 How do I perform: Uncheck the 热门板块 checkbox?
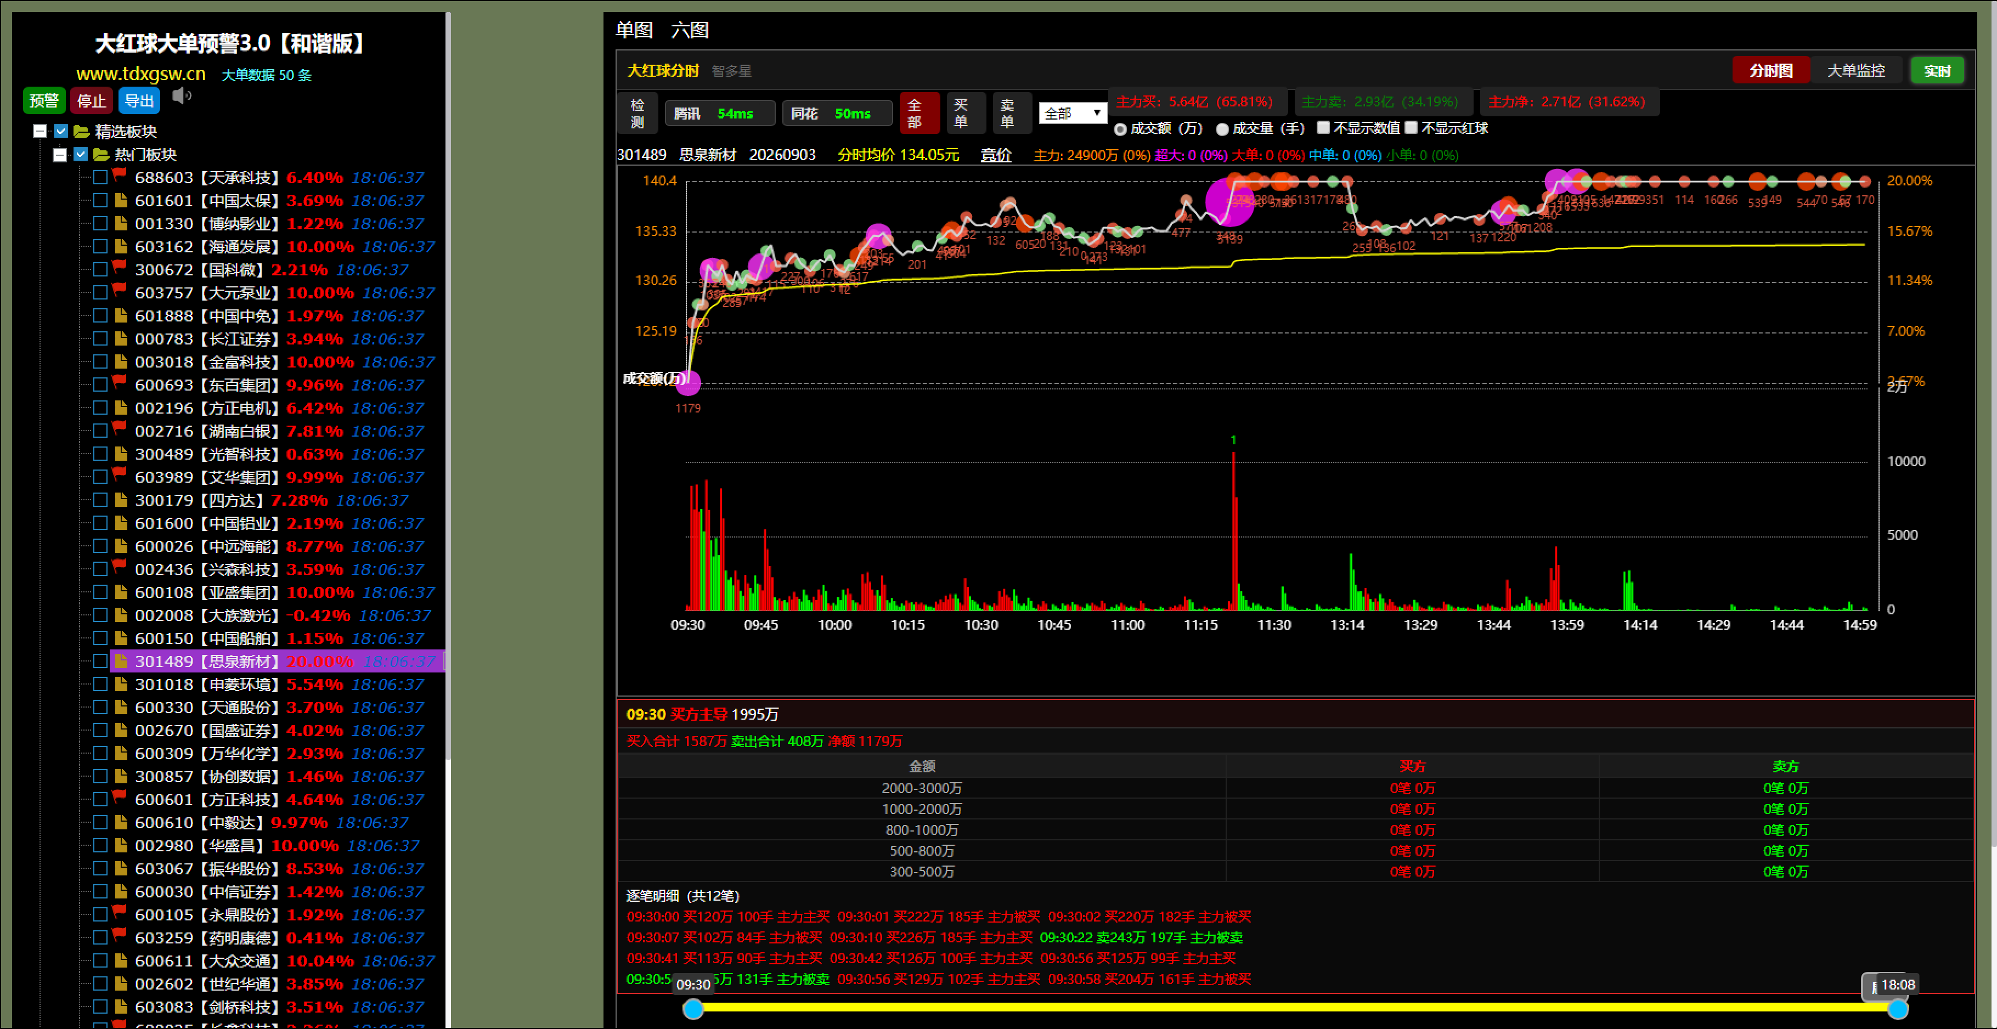(81, 154)
